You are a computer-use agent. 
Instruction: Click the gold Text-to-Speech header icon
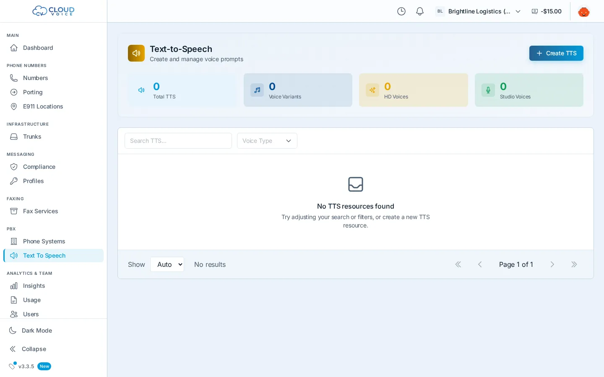tap(136, 53)
